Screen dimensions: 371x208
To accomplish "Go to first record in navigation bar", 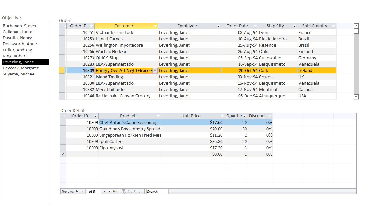I will pos(77,192).
